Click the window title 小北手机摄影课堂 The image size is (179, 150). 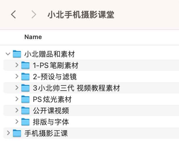click(x=81, y=14)
